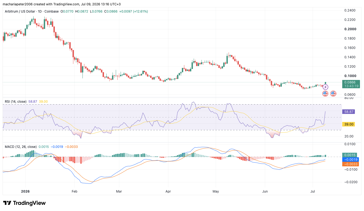The height and width of the screenshot is (211, 364).
Task: Click the second US flag event icon
Action: click(x=333, y=94)
